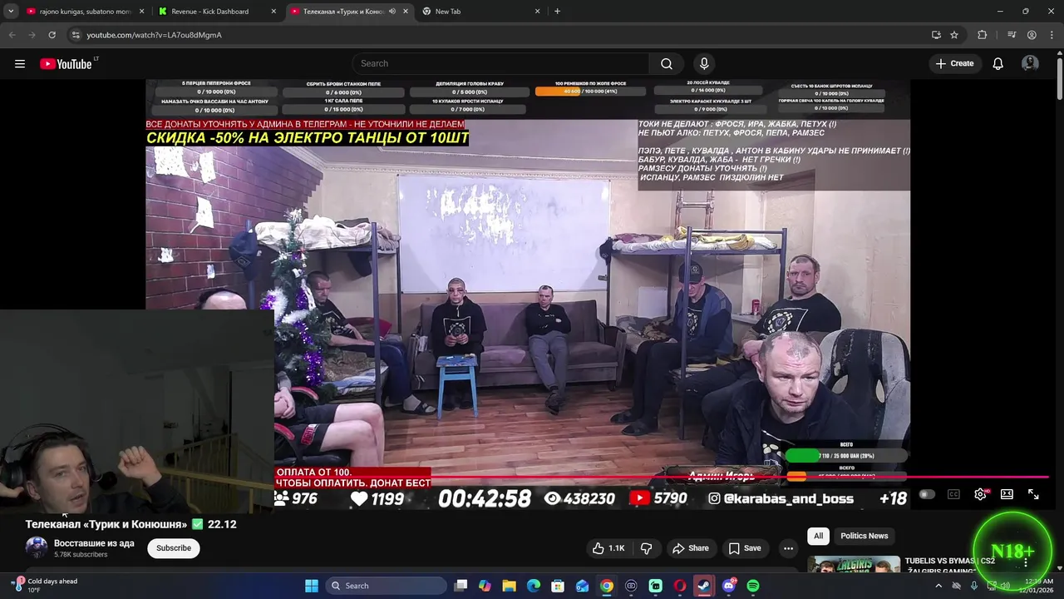Select the Politics News filter chip

[864, 536]
